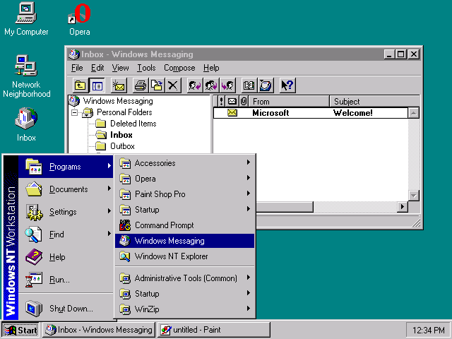452x339 pixels.
Task: Open the Compose menu
Action: point(179,68)
